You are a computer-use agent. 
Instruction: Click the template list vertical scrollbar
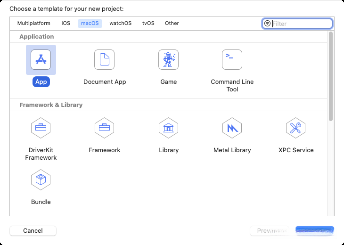coord(331,75)
